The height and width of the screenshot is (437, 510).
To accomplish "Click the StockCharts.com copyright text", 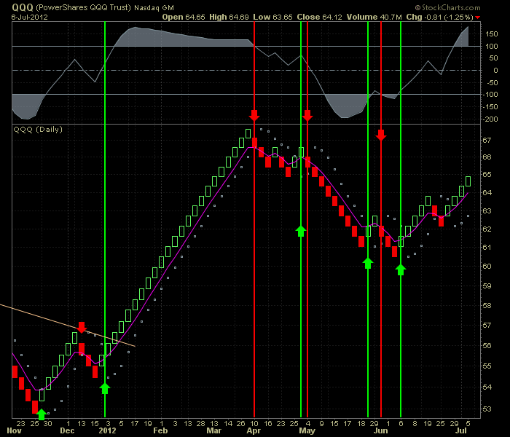I will click(447, 7).
